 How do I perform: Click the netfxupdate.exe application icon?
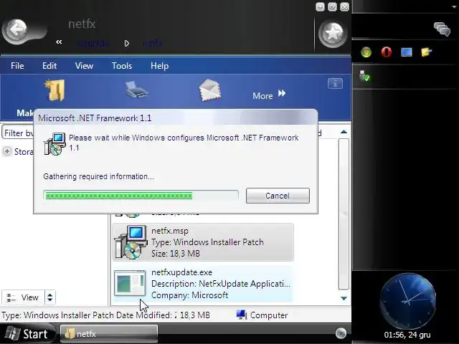tap(130, 283)
